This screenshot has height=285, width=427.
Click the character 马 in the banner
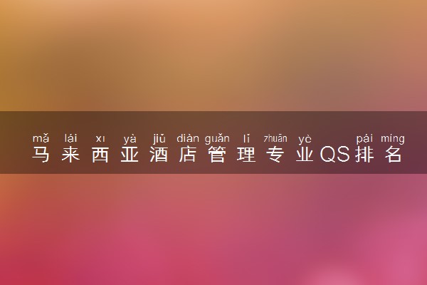tap(41, 155)
